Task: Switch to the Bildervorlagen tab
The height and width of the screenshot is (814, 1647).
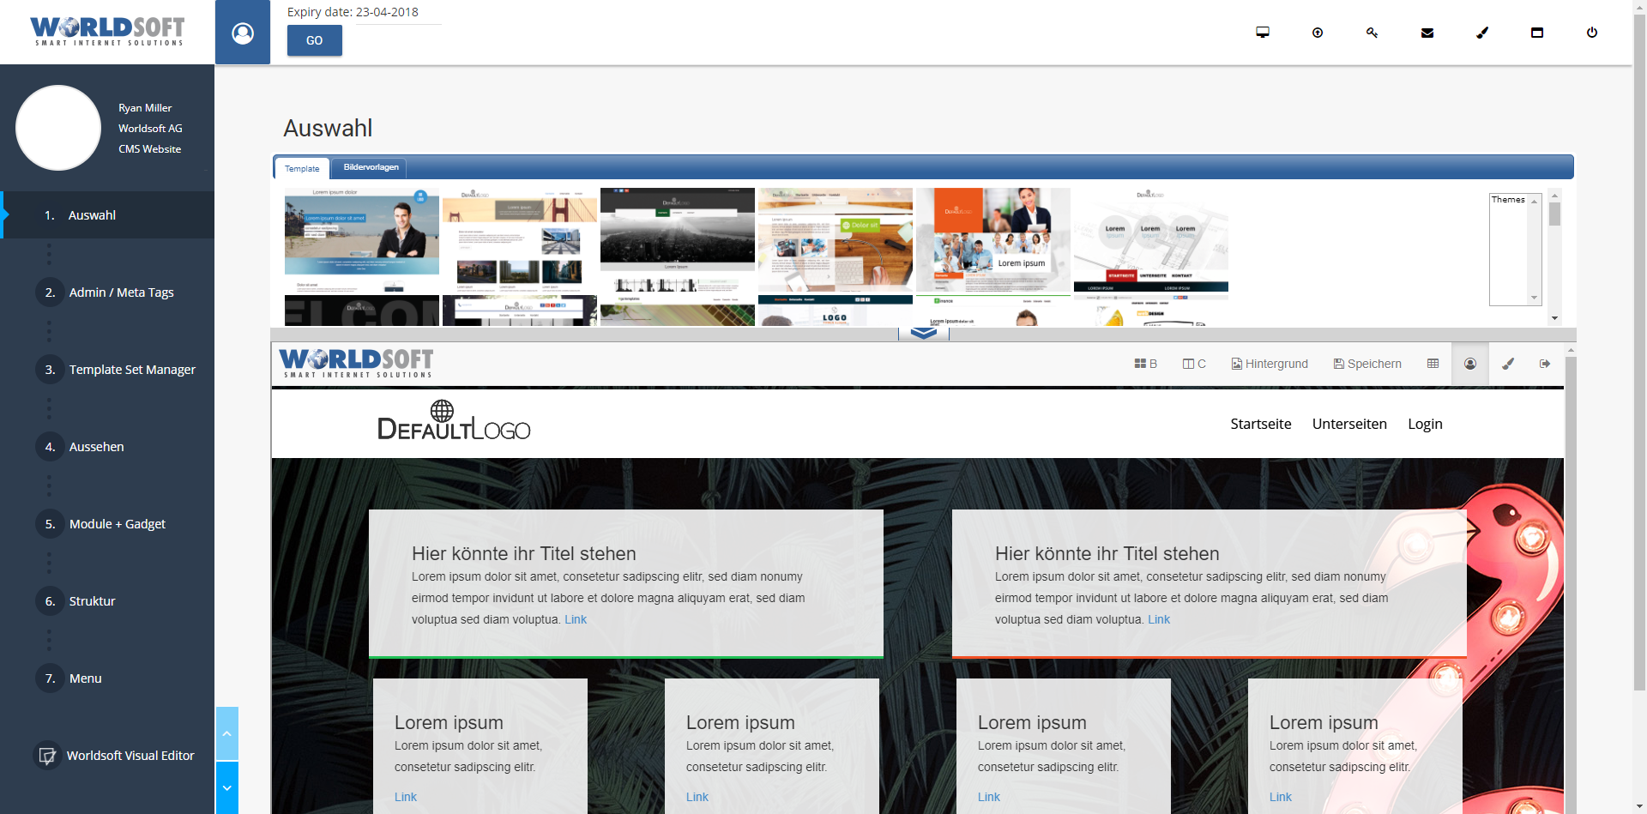Action: (x=371, y=167)
